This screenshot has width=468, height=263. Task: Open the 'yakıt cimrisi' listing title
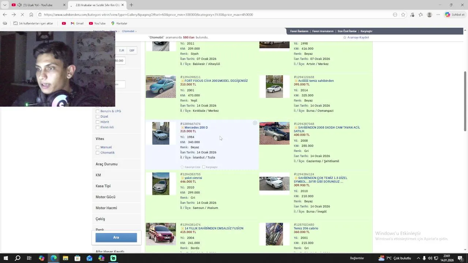(193, 178)
